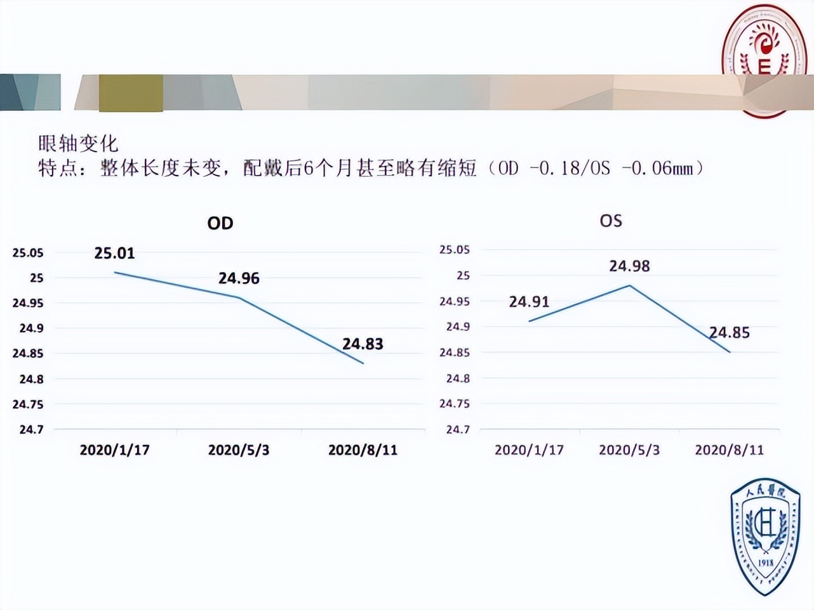Click 25.05 on the OS y-axis
Image resolution: width=814 pixels, height=610 pixels.
tap(455, 250)
